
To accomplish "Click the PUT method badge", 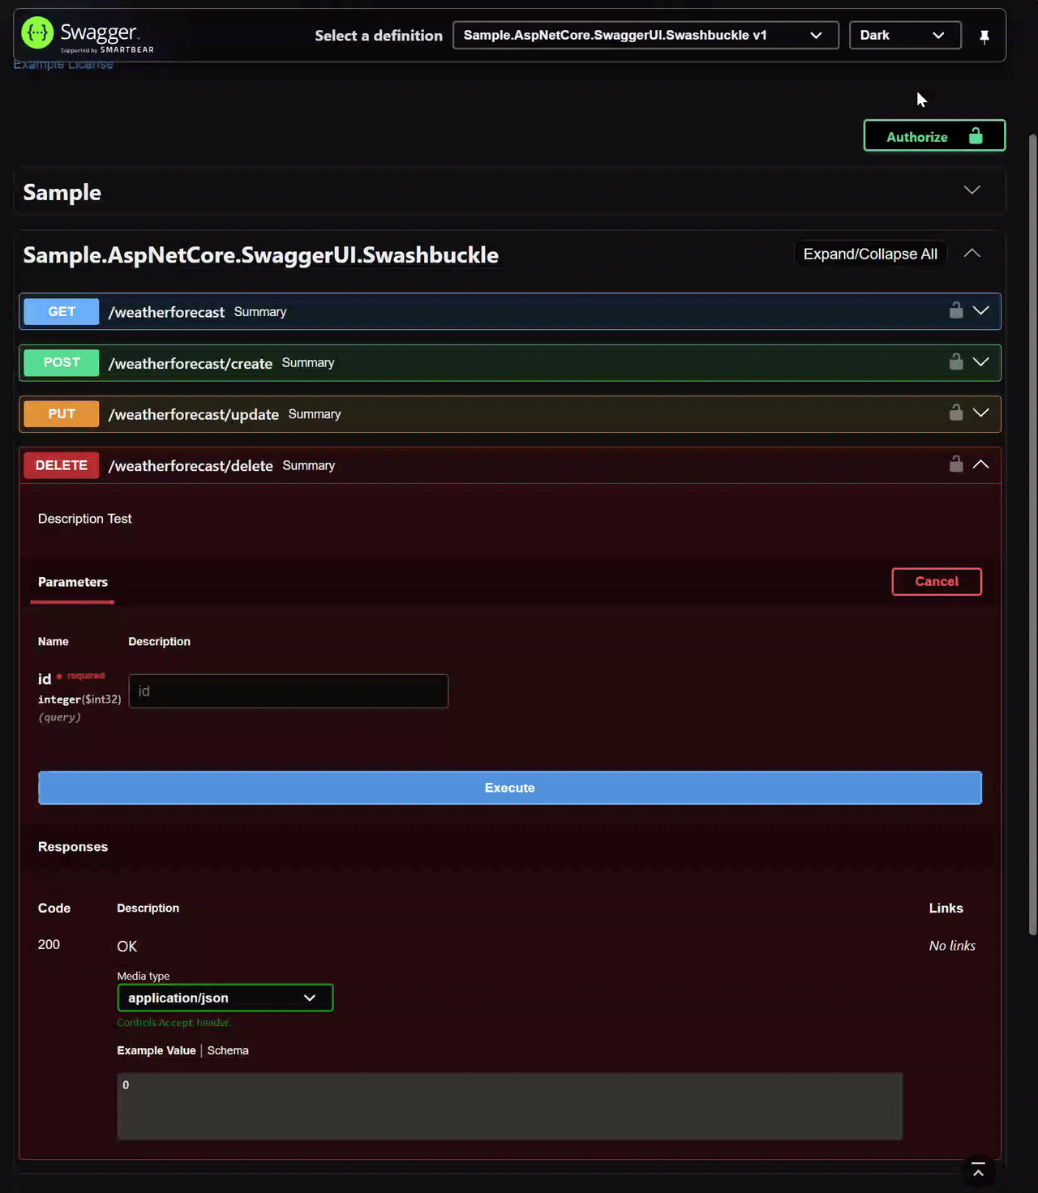I will [62, 414].
